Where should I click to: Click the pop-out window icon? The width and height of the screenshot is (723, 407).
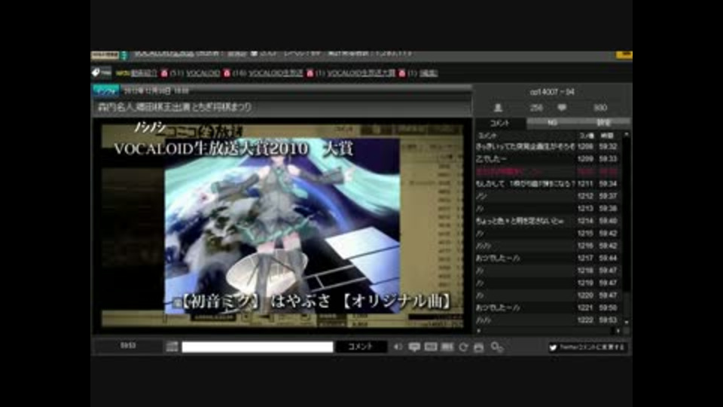tap(479, 347)
